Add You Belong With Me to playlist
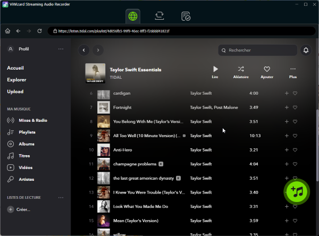The image size is (319, 236). 287,122
